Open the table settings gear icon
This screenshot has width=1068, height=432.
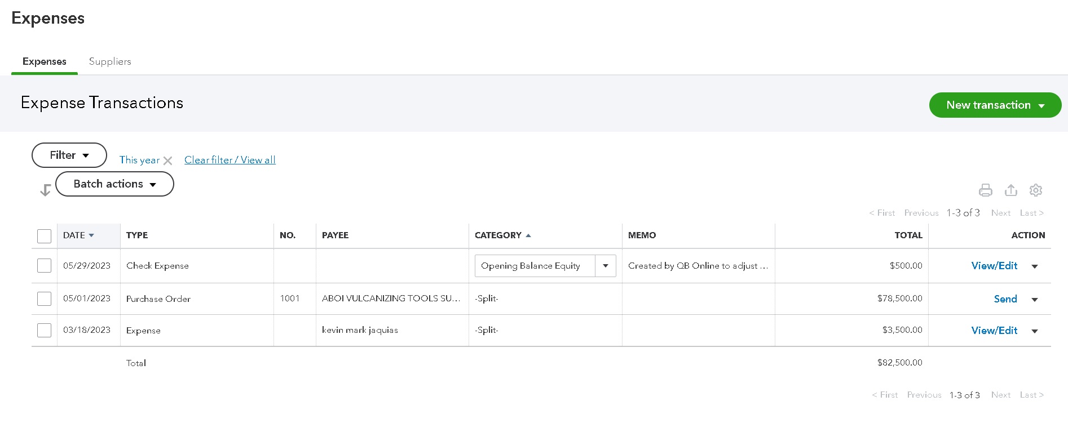(x=1035, y=190)
